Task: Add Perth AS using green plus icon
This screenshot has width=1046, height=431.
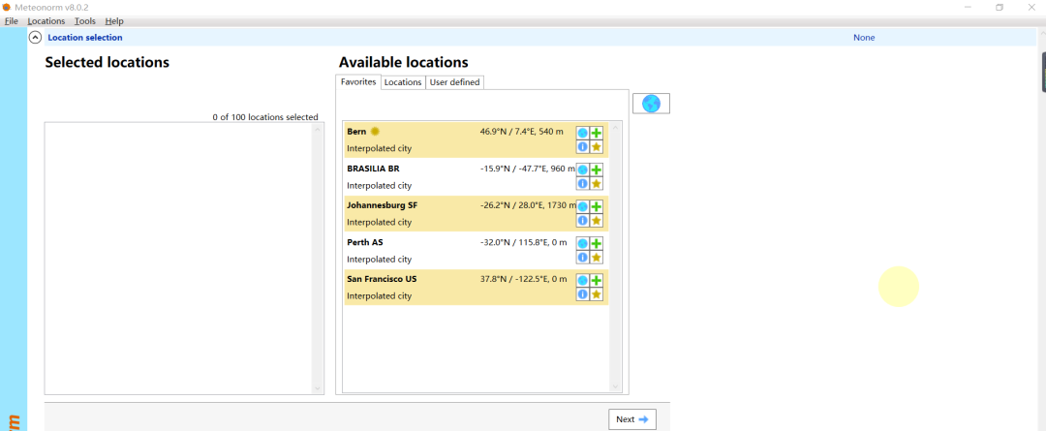Action: (597, 243)
